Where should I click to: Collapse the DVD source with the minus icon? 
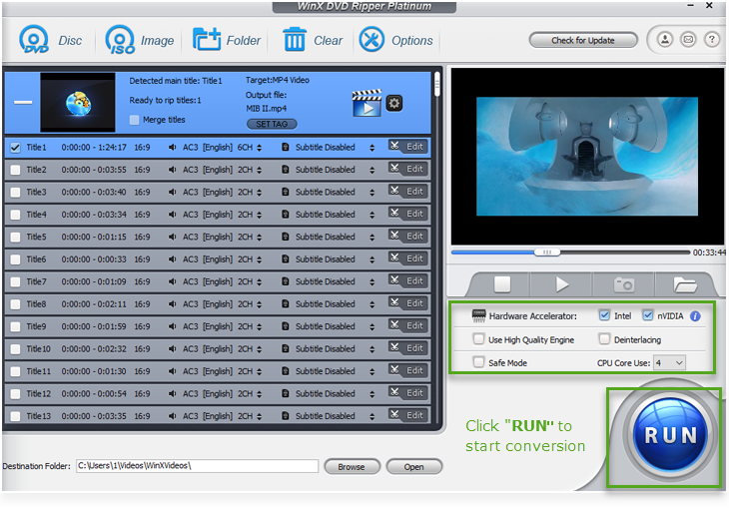tap(23, 102)
